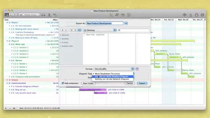The image size is (210, 118).
Task: Collapse the save dialog with the arrow button
Action: coord(126,23)
